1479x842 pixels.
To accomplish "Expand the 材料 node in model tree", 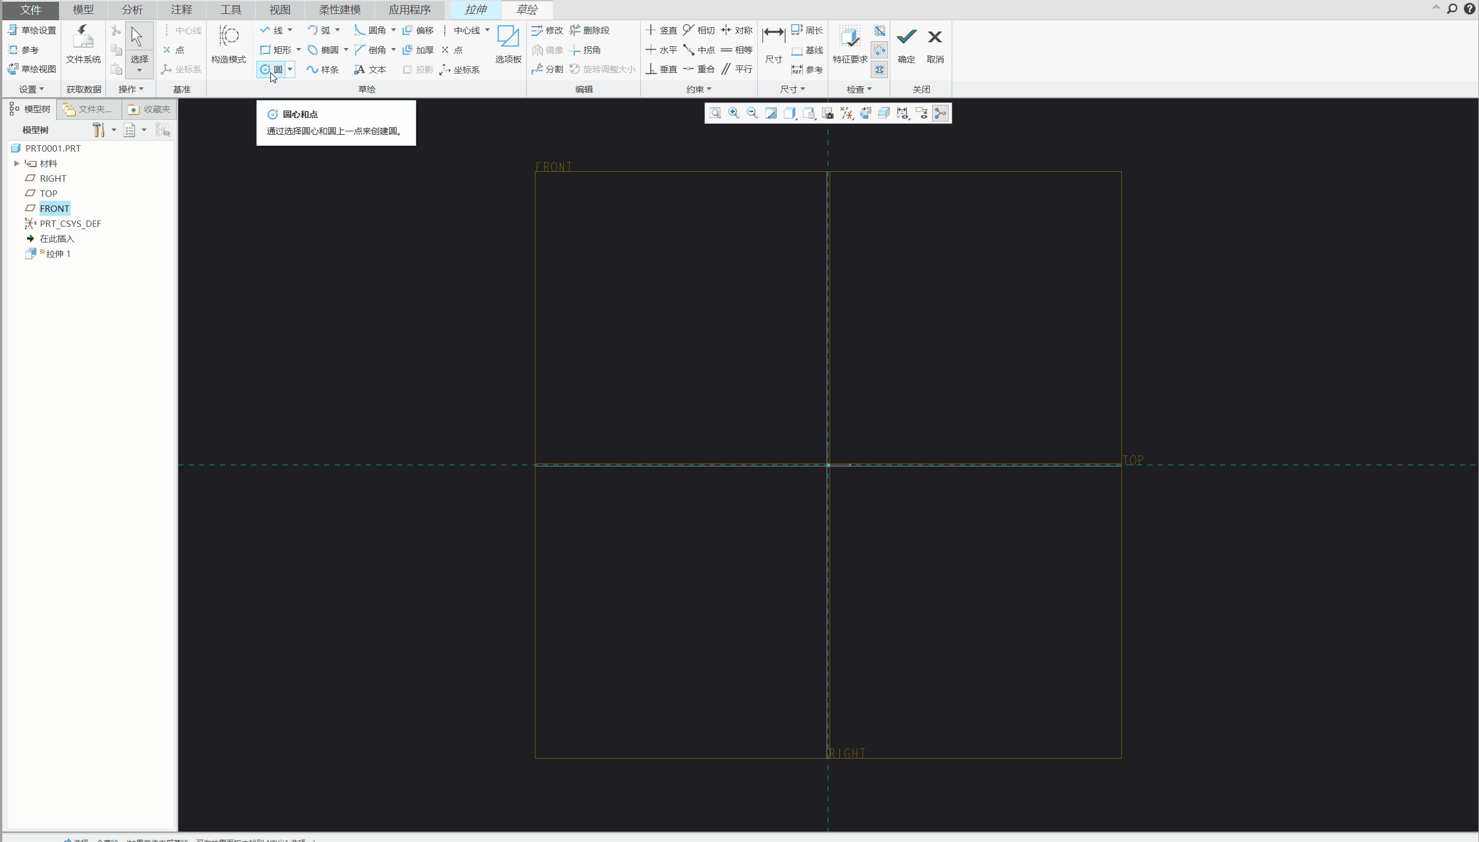I will coord(17,163).
